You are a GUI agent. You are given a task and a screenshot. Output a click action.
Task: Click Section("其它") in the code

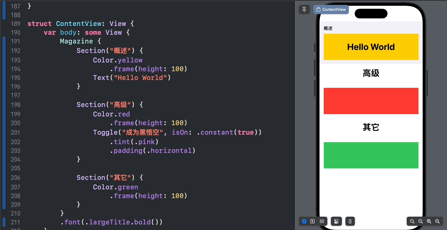(105, 178)
